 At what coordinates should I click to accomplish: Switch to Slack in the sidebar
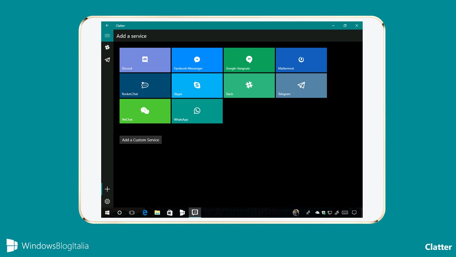[107, 47]
